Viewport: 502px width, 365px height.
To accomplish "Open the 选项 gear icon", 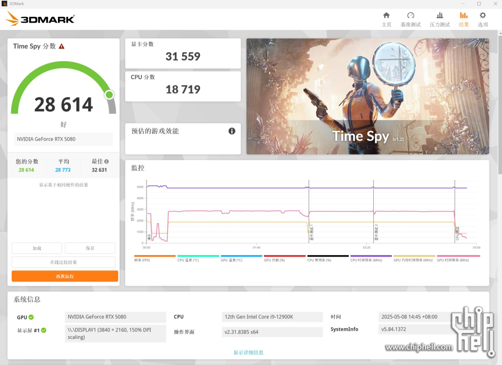I will [x=483, y=15].
